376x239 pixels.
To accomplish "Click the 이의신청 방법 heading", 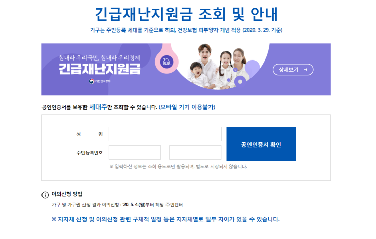I will coord(67,194).
